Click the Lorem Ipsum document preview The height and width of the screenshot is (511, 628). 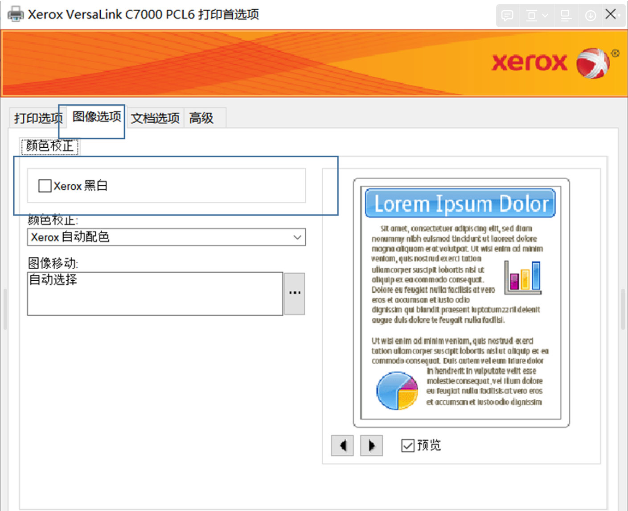click(x=461, y=303)
